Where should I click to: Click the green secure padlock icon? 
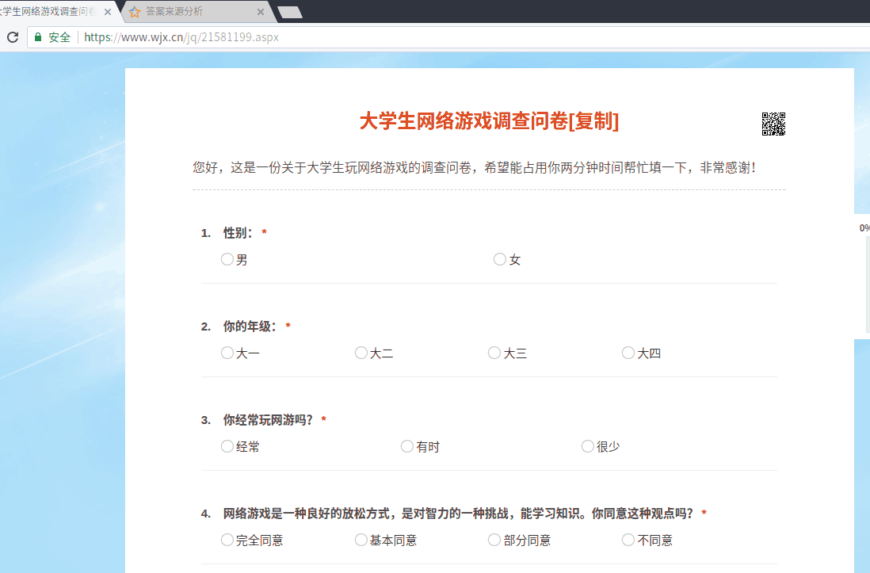(38, 37)
